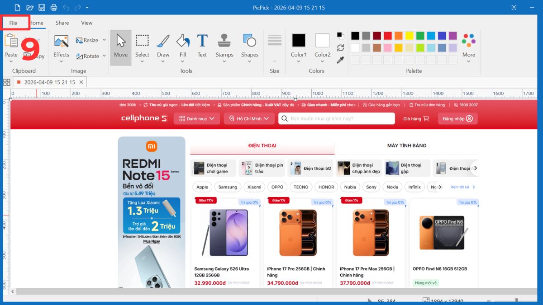Viewport: 543px width, 305px height.
Task: Click the Print icon in quick access bar
Action: [54, 7]
